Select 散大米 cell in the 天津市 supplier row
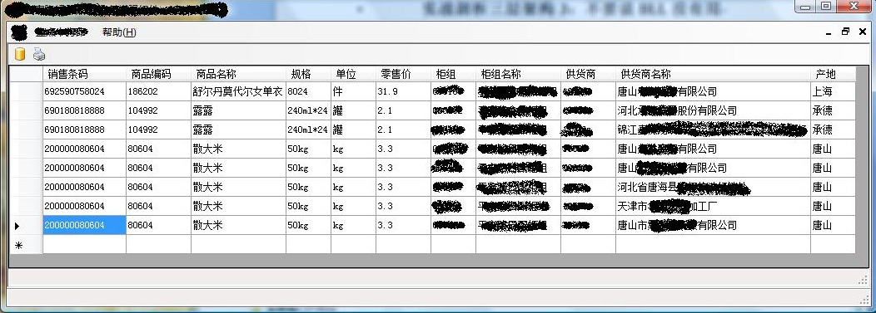Screen dimensions: 876x313 coord(238,207)
